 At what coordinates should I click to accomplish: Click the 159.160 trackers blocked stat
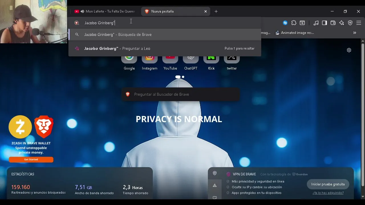38,189
